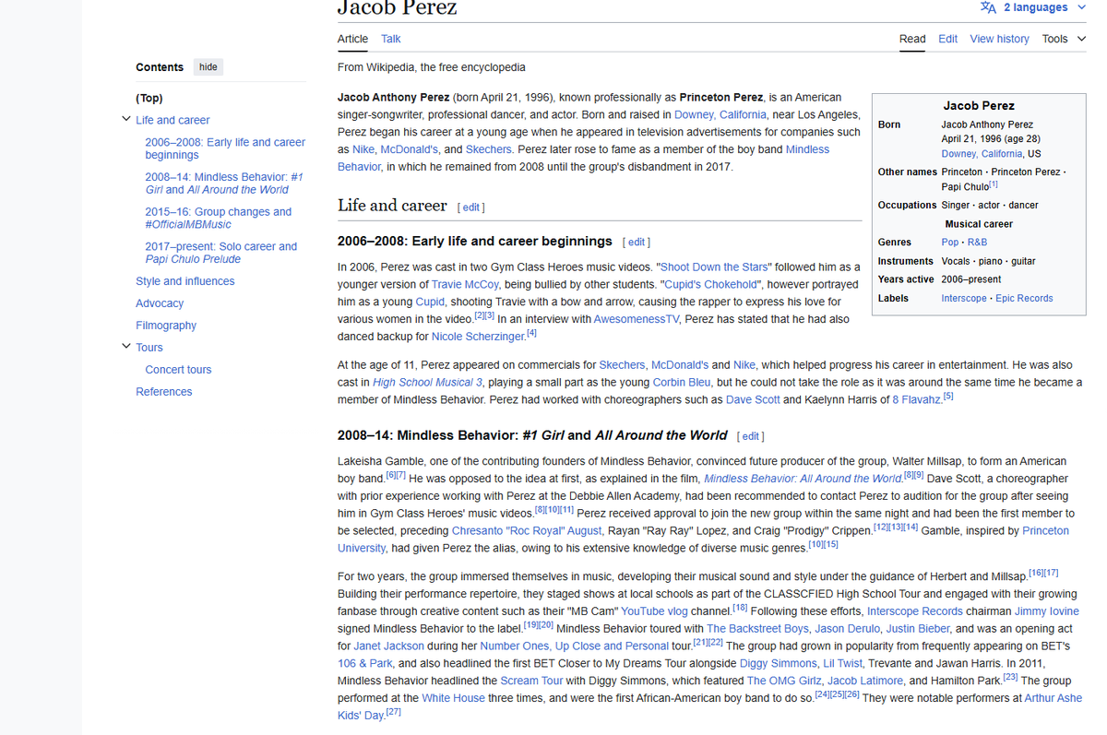Go to Advocacy in contents
The image size is (1107, 735).
(160, 303)
